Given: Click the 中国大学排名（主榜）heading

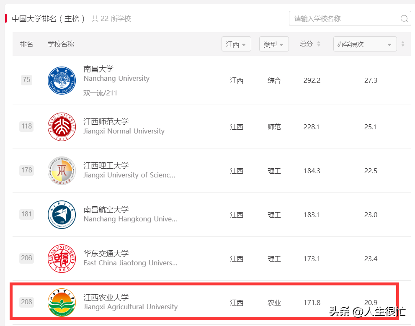Looking at the screenshot, I should tap(49, 19).
